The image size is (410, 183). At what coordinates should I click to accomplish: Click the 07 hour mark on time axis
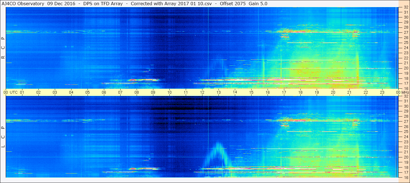coord(120,92)
